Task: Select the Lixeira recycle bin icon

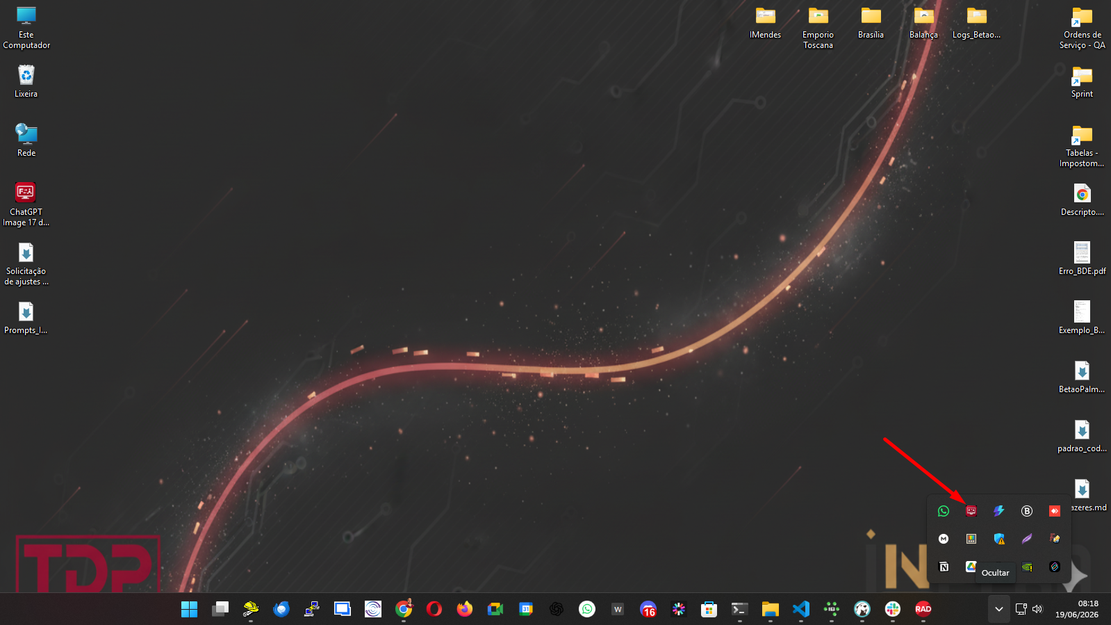Action: pyautogui.click(x=26, y=81)
